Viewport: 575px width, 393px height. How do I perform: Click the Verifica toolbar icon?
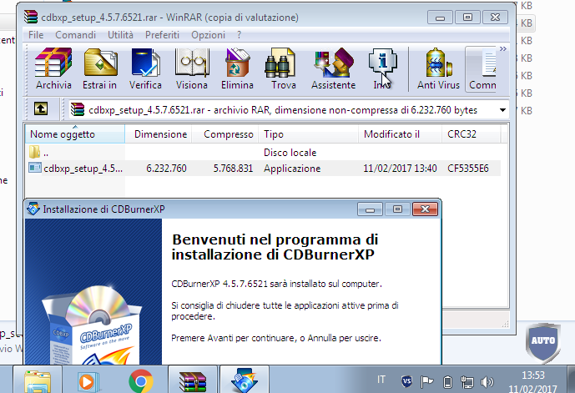tap(145, 69)
